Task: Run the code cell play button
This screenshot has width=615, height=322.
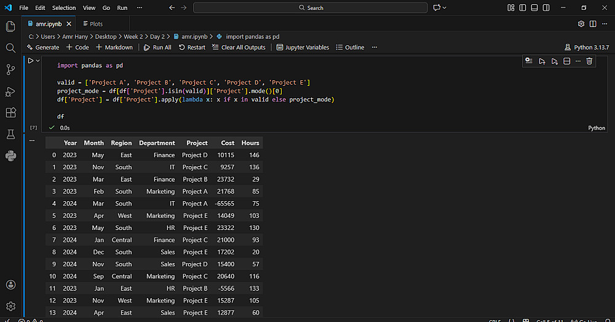Action: [x=30, y=61]
